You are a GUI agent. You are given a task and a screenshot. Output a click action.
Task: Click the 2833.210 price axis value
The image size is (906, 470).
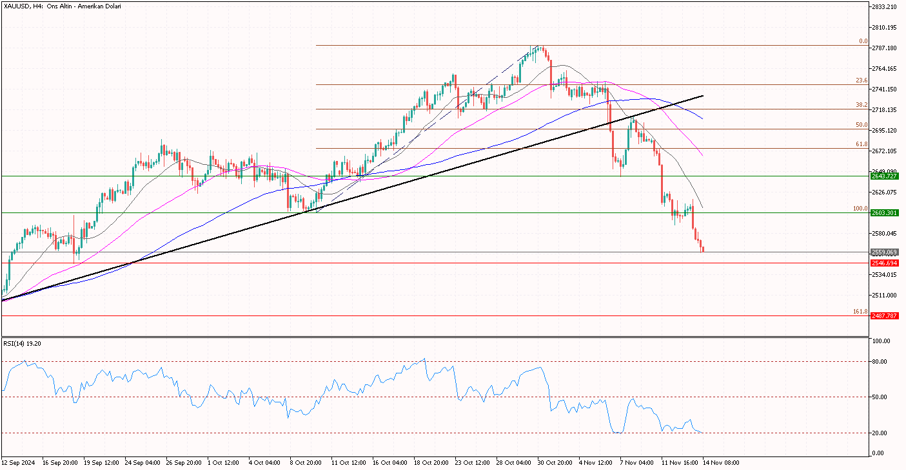coord(885,7)
